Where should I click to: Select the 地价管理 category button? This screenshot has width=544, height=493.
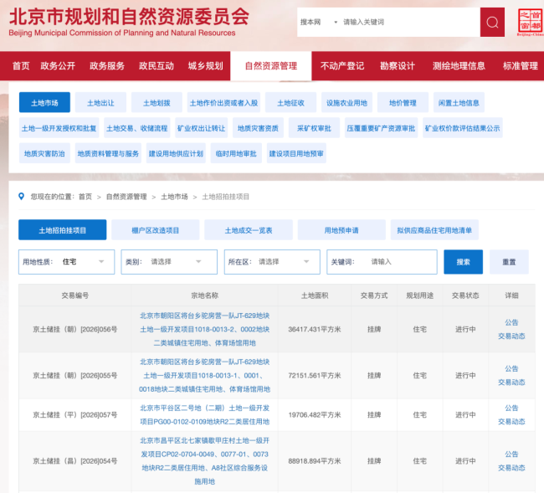point(403,103)
